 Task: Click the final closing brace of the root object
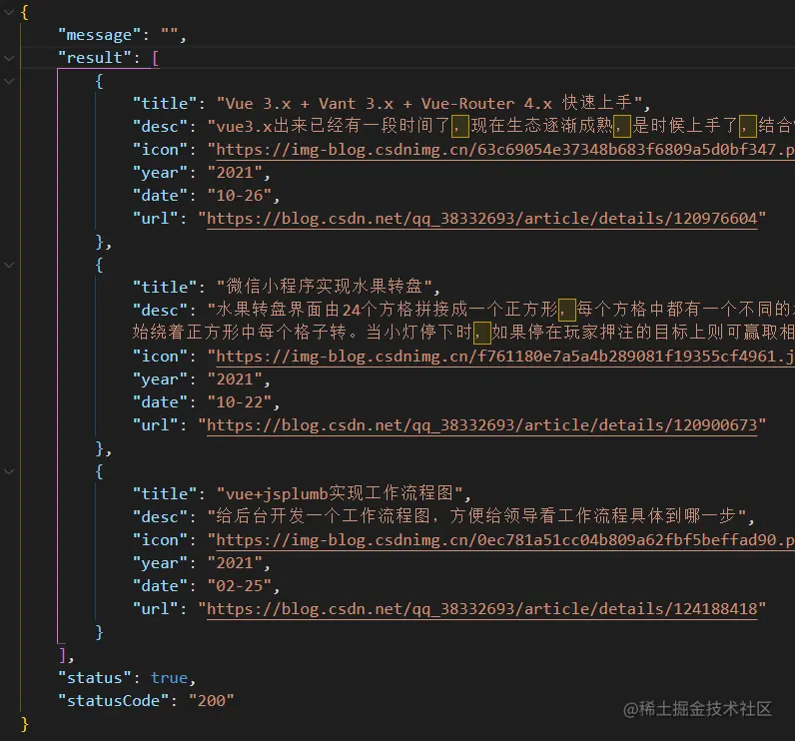[25, 724]
